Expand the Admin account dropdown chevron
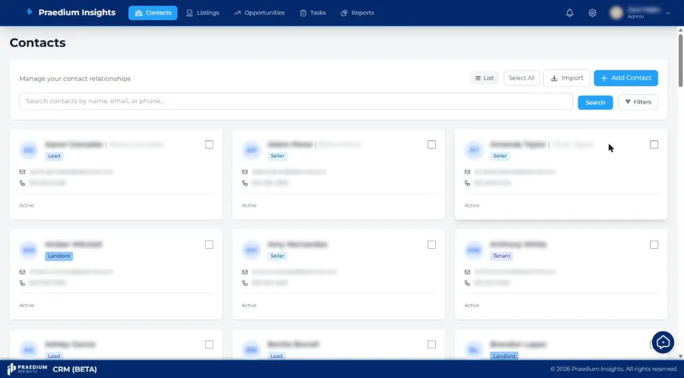The image size is (684, 378). pyautogui.click(x=668, y=13)
